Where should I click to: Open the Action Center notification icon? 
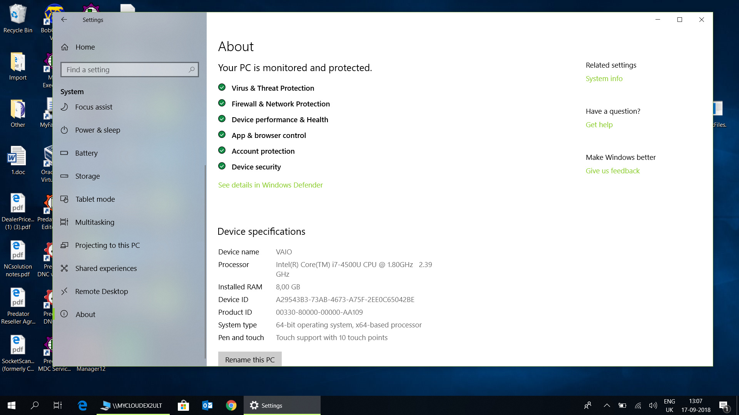tap(724, 406)
